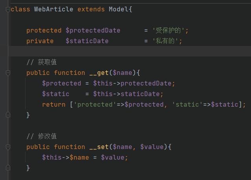Click fold end marker at __set closing brace
Image resolution: width=251 pixels, height=180 pixels.
8,168
